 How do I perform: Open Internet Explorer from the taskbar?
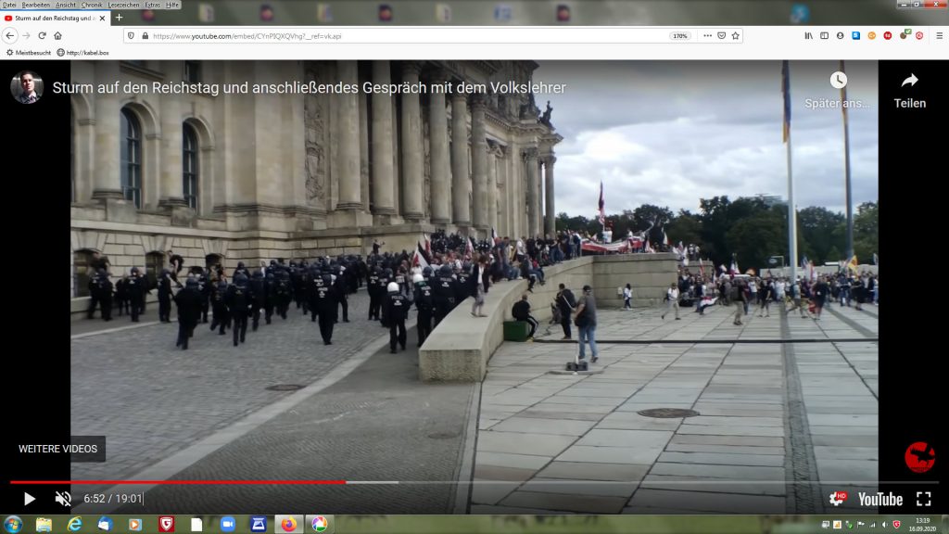click(74, 525)
